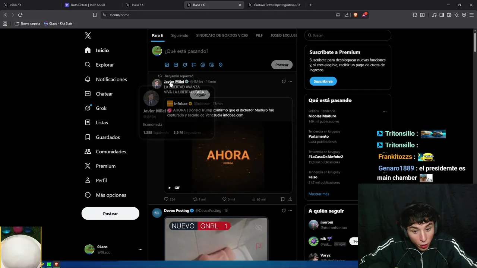Screen dimensions: 477x268
Task: Open Brave Rewards triangle icon
Action: (x=364, y=15)
